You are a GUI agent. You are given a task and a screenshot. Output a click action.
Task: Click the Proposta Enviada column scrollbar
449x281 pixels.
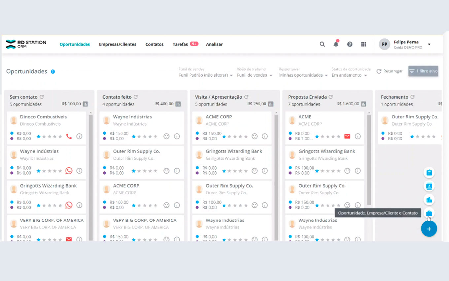point(369,159)
